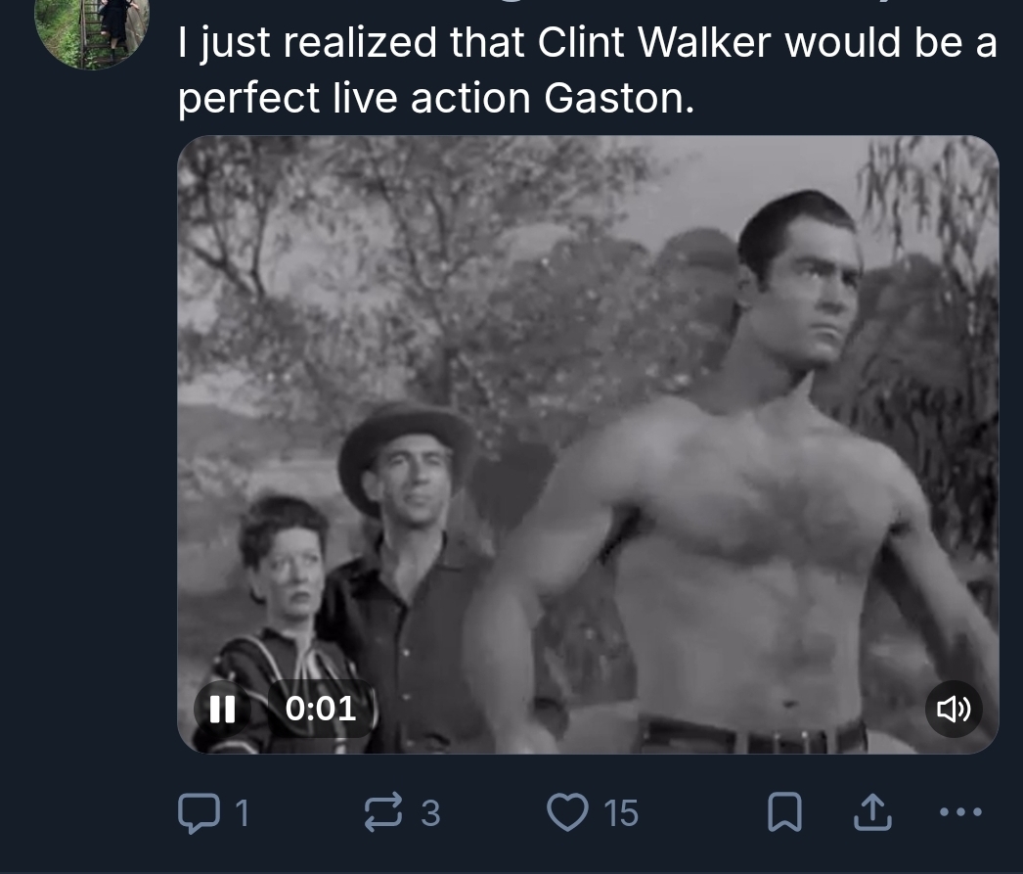
Task: Pause the video playback
Action: click(222, 709)
